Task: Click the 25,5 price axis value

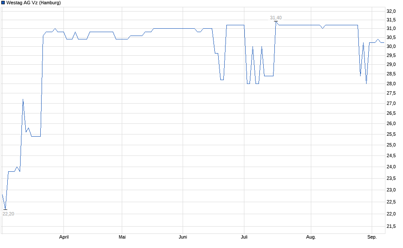Action: pos(391,134)
